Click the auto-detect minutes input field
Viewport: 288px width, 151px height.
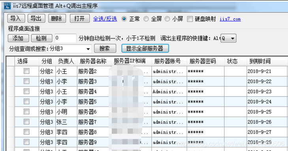(x=65, y=38)
